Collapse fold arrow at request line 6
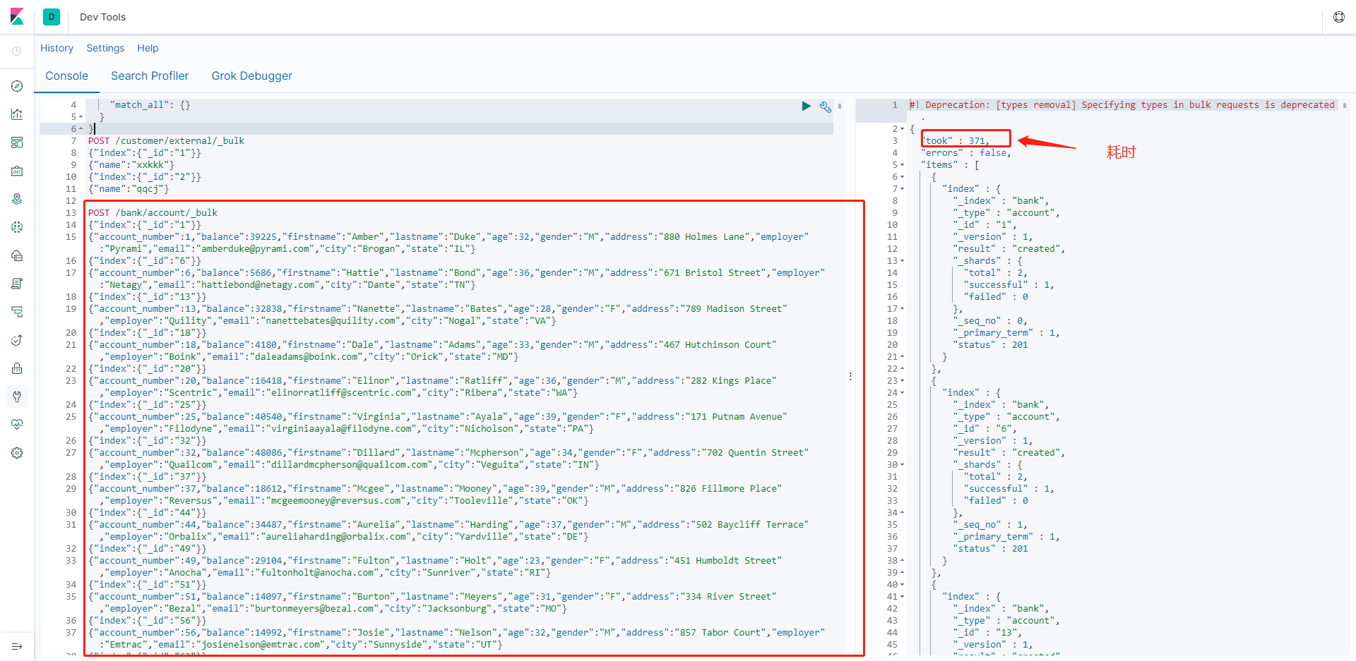Image resolution: width=1356 pixels, height=661 pixels. 81,129
